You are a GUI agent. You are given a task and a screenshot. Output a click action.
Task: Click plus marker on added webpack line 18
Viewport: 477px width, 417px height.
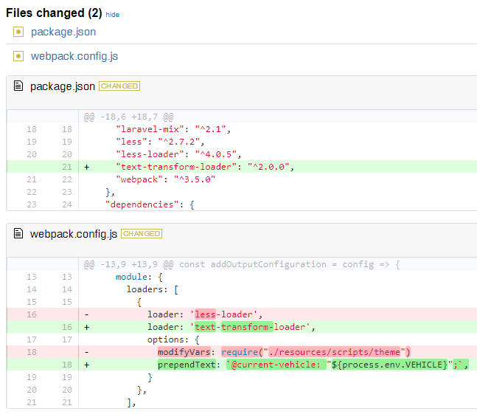click(87, 365)
